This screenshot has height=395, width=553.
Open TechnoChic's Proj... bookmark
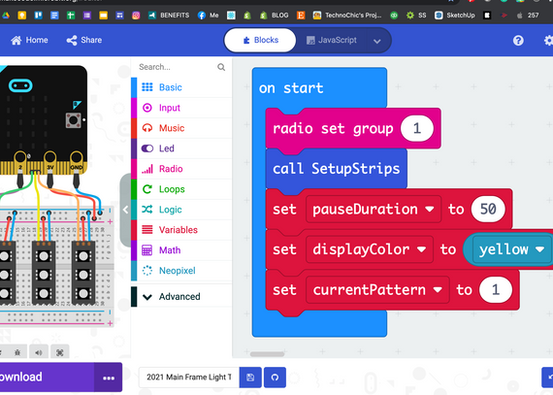(347, 16)
